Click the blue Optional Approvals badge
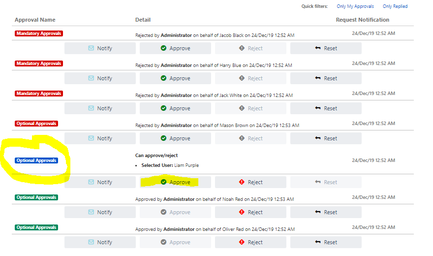This screenshot has height=256, width=433. pyautogui.click(x=36, y=160)
